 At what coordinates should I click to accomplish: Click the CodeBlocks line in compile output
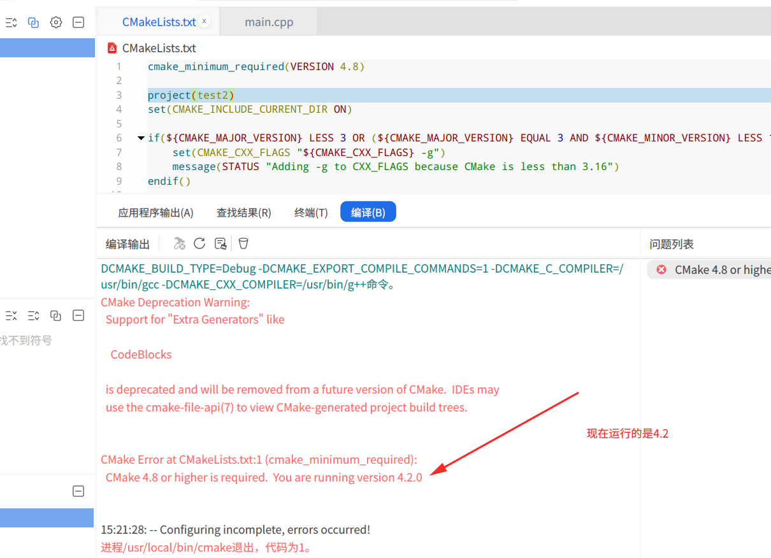tap(141, 355)
